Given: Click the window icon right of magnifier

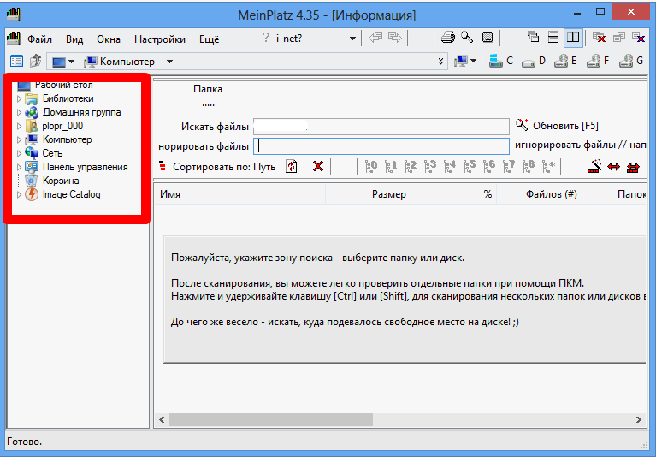Looking at the screenshot, I should click(488, 38).
